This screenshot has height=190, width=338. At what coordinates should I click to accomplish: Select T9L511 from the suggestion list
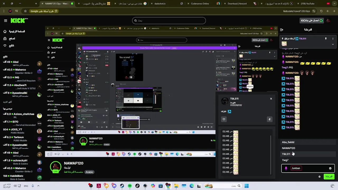308,154
